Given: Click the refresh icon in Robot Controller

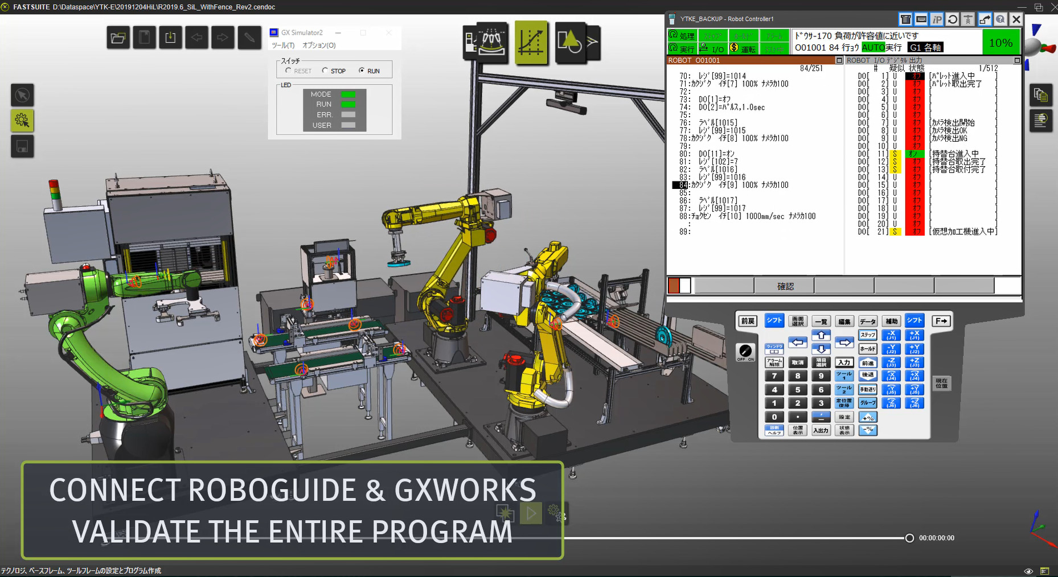Looking at the screenshot, I should click(x=952, y=19).
